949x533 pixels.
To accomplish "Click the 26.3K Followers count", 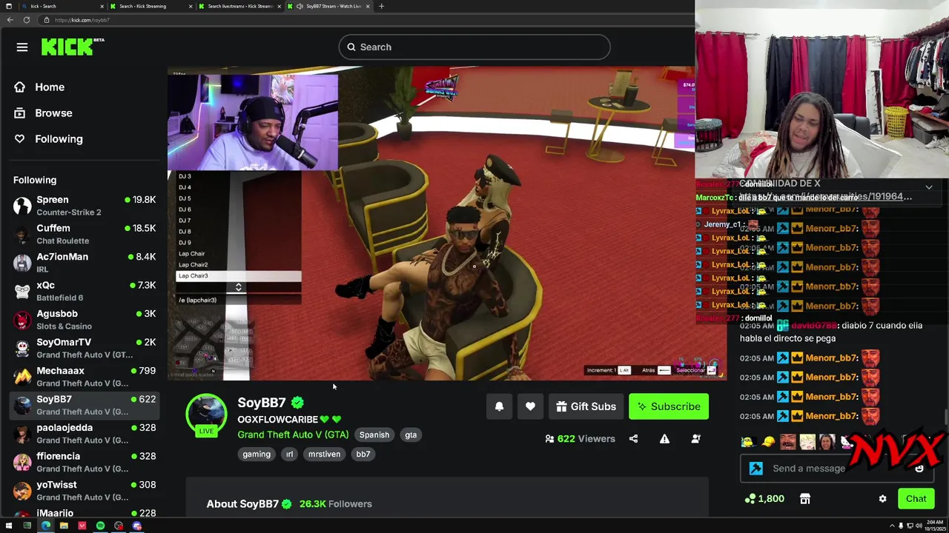I will 335,504.
